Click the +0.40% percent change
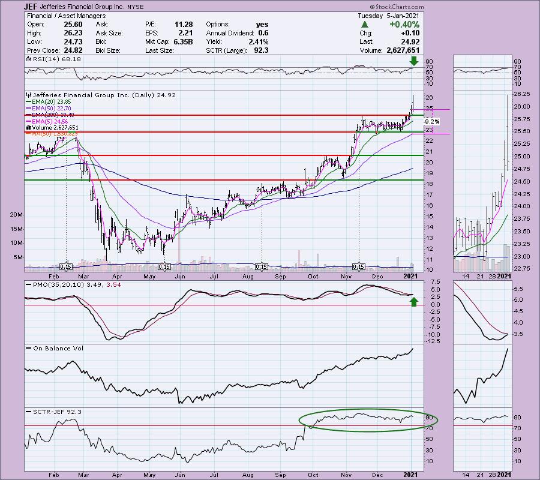This screenshot has width=540, height=480. [404, 25]
